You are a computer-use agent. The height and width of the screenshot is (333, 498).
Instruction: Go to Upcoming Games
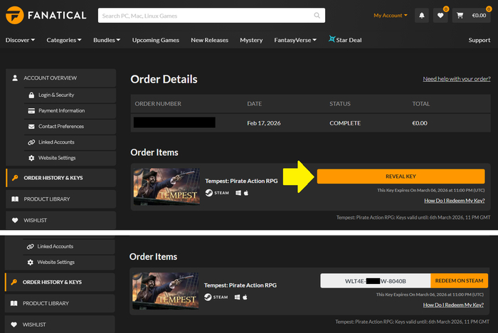click(x=157, y=40)
